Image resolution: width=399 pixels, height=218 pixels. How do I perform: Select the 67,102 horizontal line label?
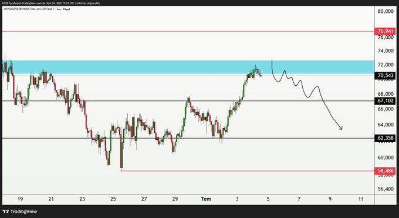click(386, 100)
